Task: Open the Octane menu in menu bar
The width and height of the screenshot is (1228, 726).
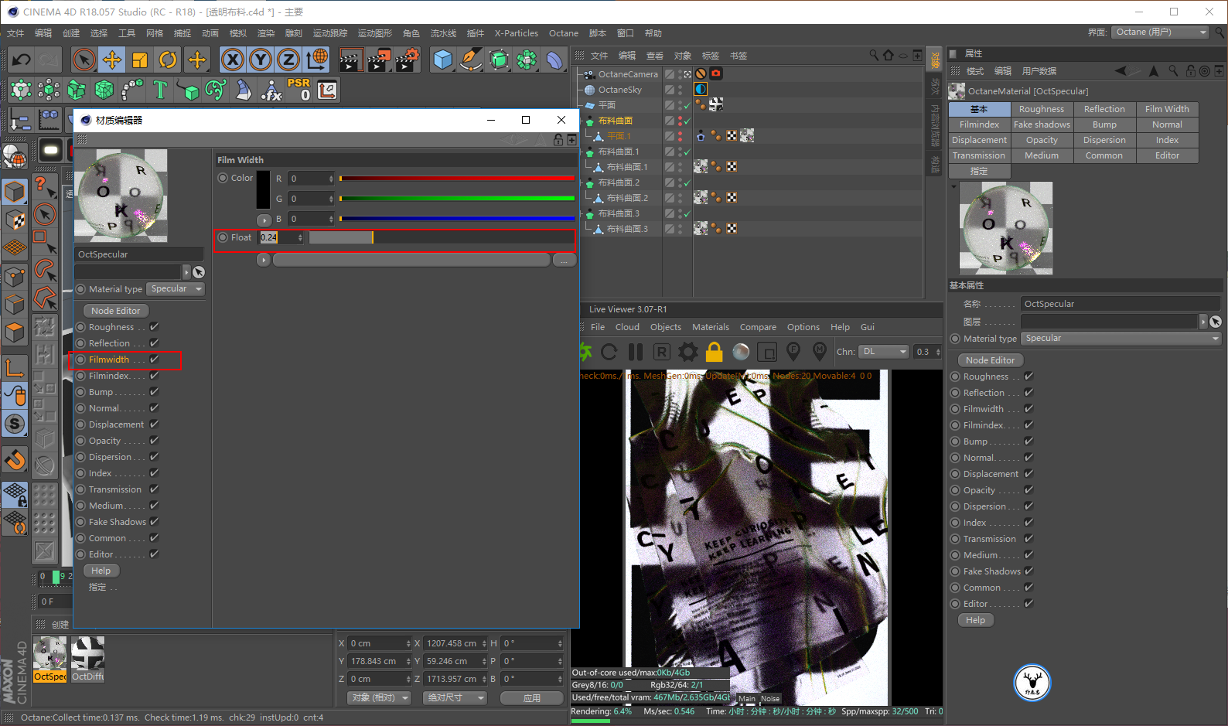Action: point(563,33)
